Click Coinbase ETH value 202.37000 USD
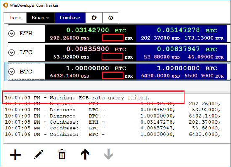The image size is (231, 167). click(160, 38)
